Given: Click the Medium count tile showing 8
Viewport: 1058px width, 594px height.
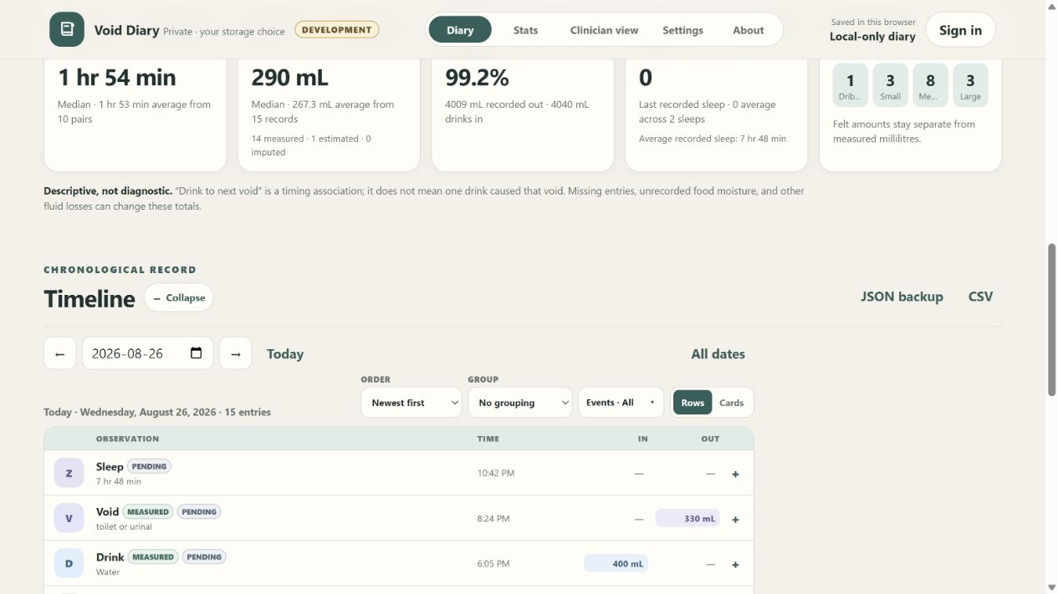Looking at the screenshot, I should tap(931, 85).
